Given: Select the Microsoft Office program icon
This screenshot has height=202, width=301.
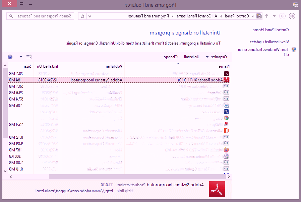Looking at the screenshot, I should [226, 131].
